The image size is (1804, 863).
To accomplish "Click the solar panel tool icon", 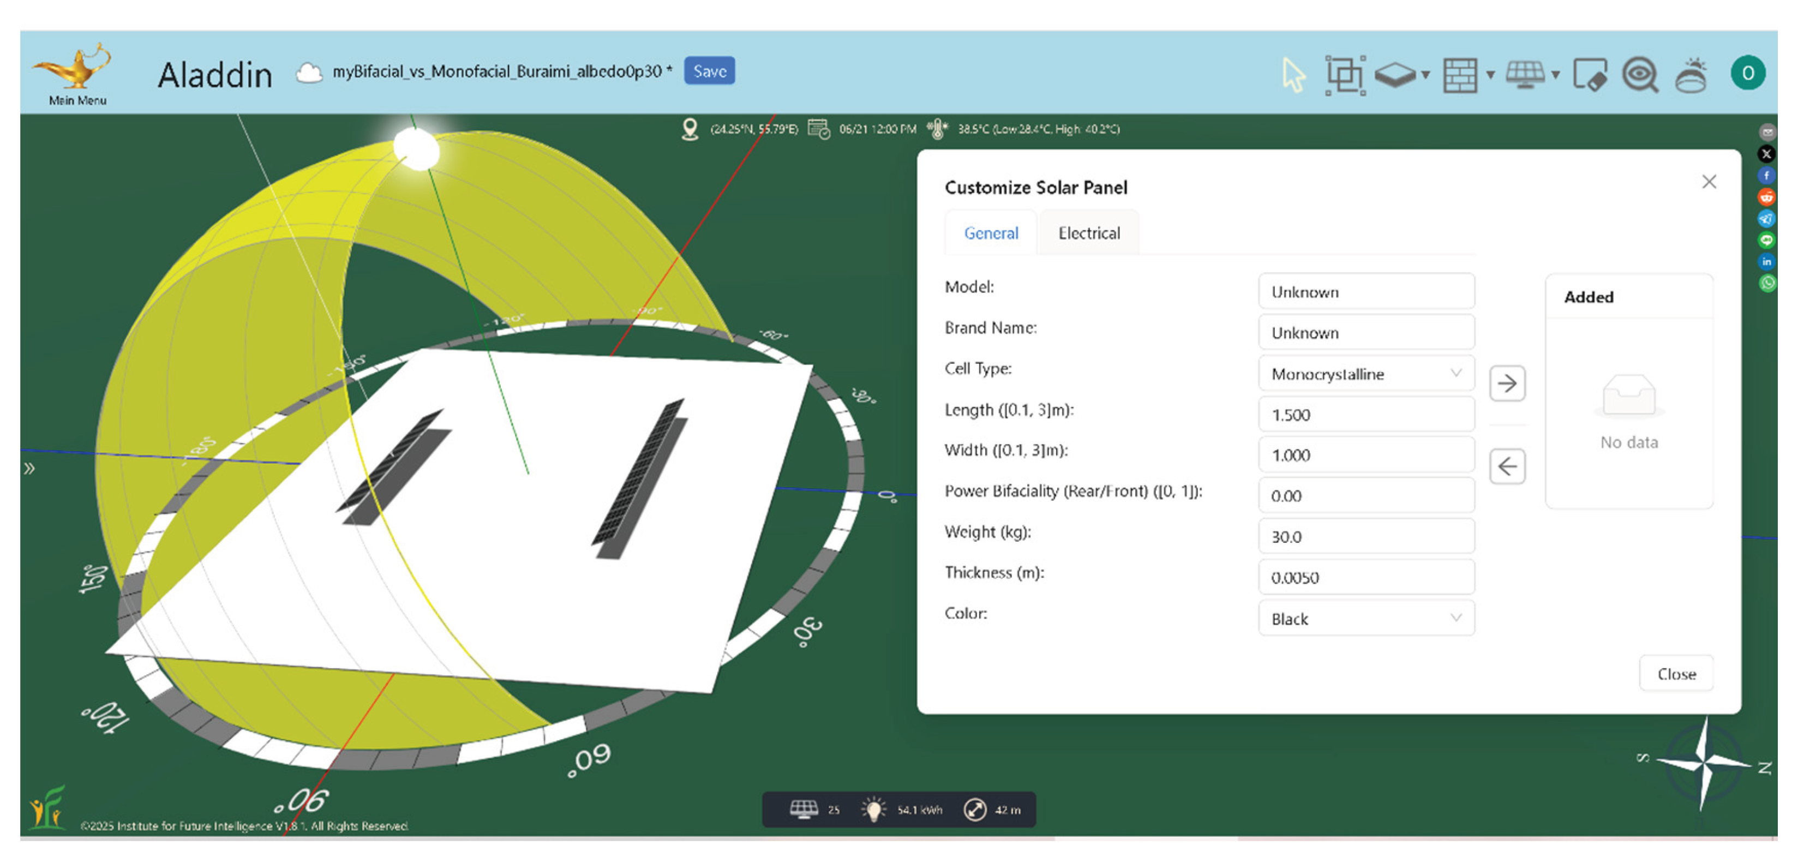I will (1525, 74).
